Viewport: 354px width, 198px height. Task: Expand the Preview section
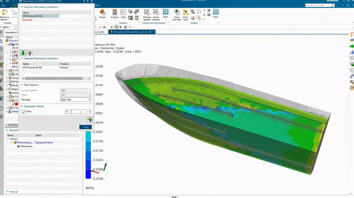click(7, 192)
